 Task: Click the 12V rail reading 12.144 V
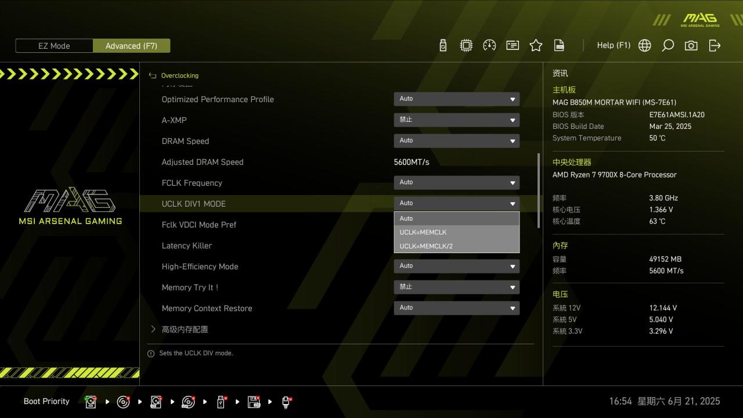[x=663, y=308]
